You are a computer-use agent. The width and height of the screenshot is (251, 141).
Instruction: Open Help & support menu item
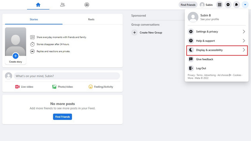tap(216, 41)
